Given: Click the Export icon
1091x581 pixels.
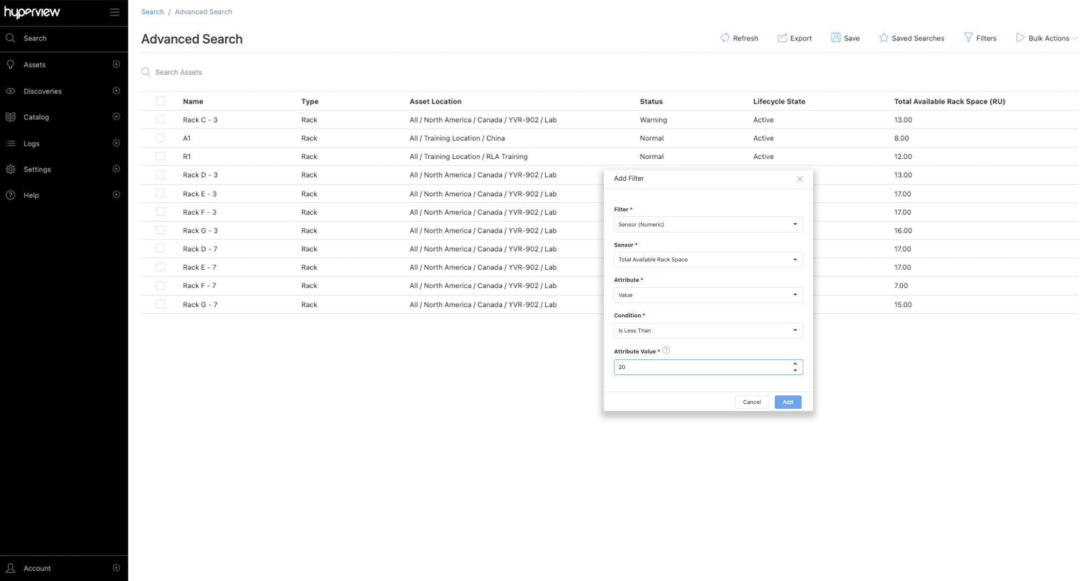Looking at the screenshot, I should click(x=782, y=38).
